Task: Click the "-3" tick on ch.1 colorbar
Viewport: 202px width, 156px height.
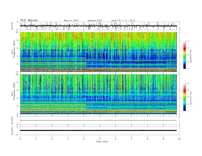Action: tap(188, 41)
